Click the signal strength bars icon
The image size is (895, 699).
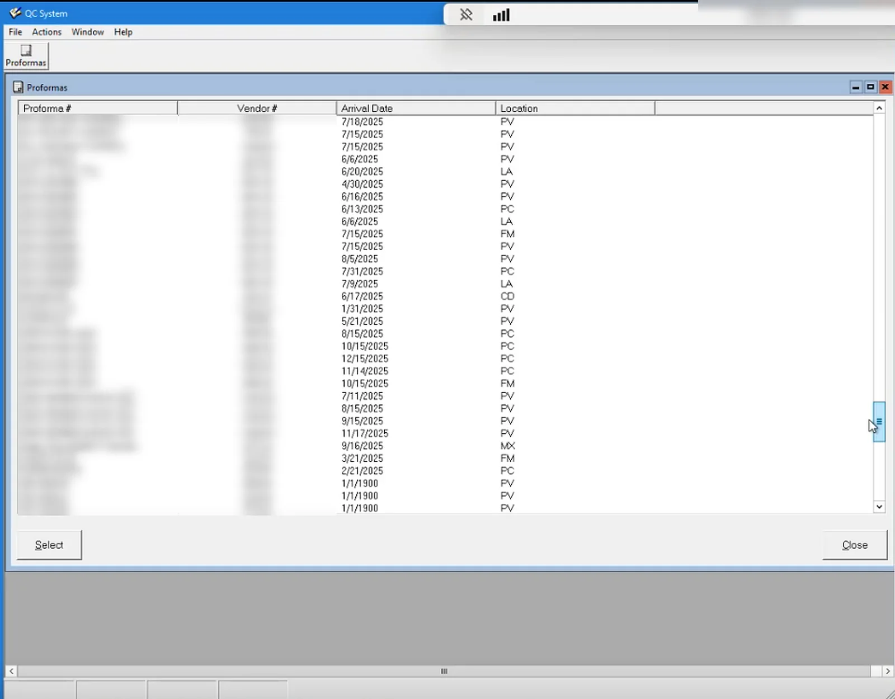pos(501,15)
